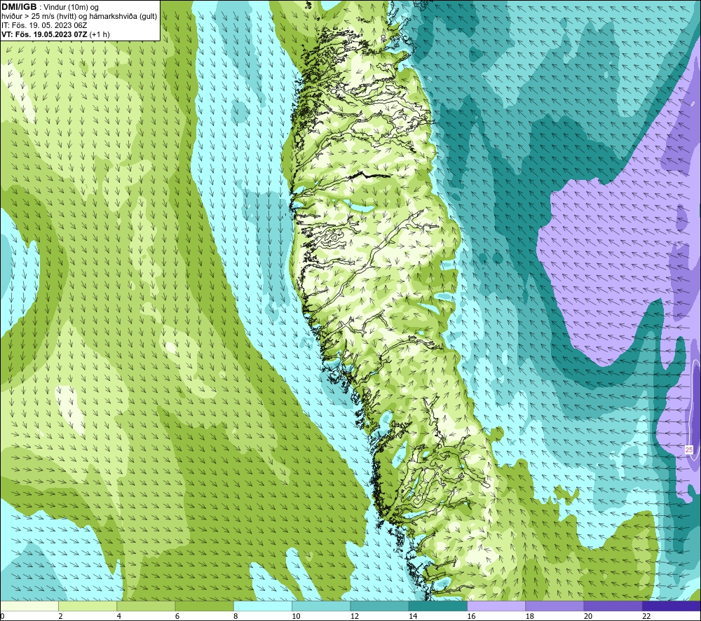Click the '(+1 h)' forecast offset text

pyautogui.click(x=100, y=34)
